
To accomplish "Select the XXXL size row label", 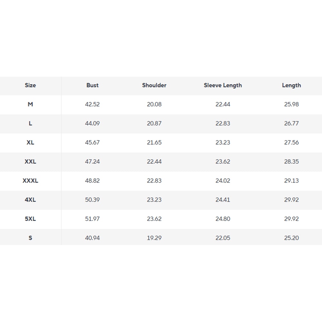I will click(30, 181).
